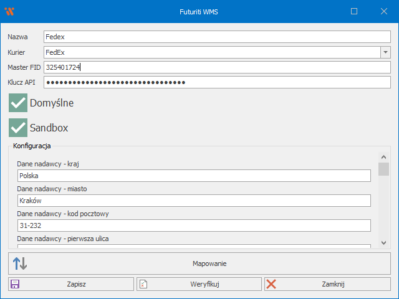399x299 pixels.
Task: Click the Mapowanie arrows icon
Action: point(20,263)
